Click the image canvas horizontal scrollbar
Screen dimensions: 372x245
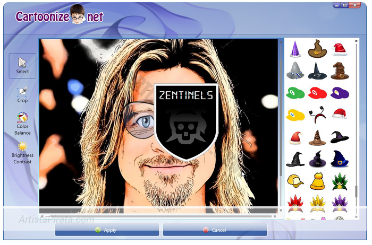[158, 216]
